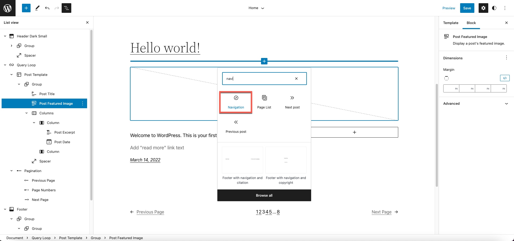Open the Styles half-circle icon
This screenshot has height=241, width=514.
tap(494, 8)
